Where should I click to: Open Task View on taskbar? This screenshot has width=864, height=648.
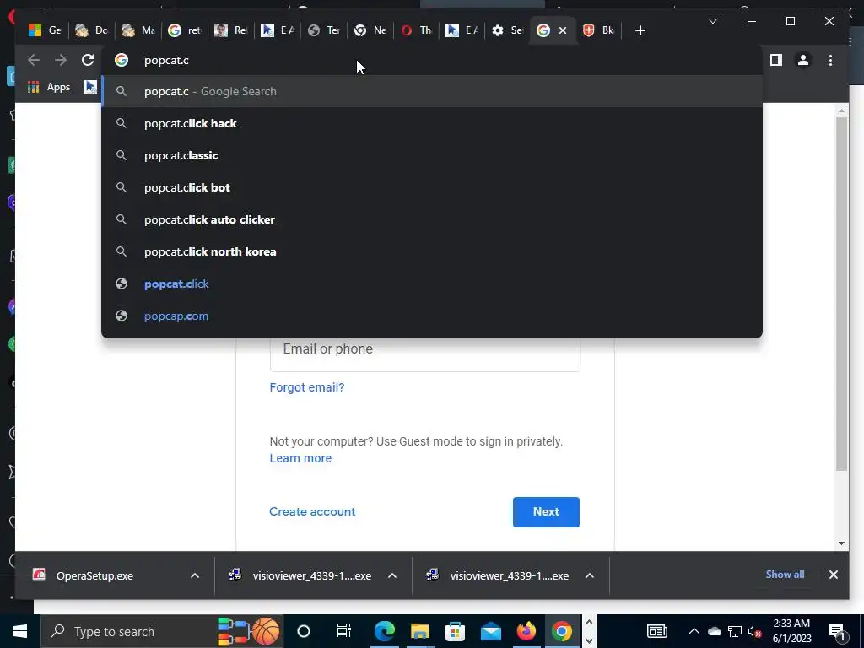pyautogui.click(x=344, y=631)
